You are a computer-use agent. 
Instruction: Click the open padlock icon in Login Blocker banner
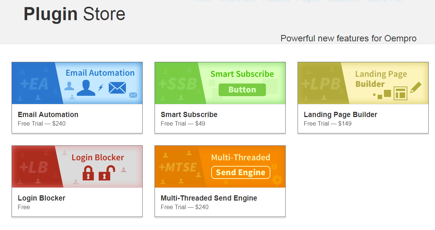click(x=106, y=173)
